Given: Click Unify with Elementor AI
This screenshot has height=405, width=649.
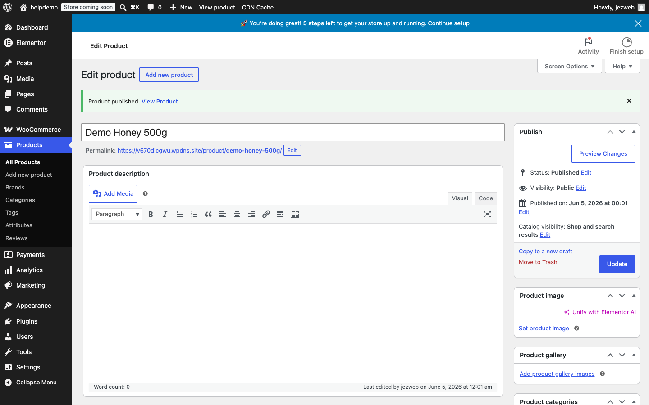Looking at the screenshot, I should [600, 312].
